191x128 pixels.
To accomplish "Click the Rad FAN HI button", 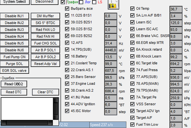I will point(45,36).
